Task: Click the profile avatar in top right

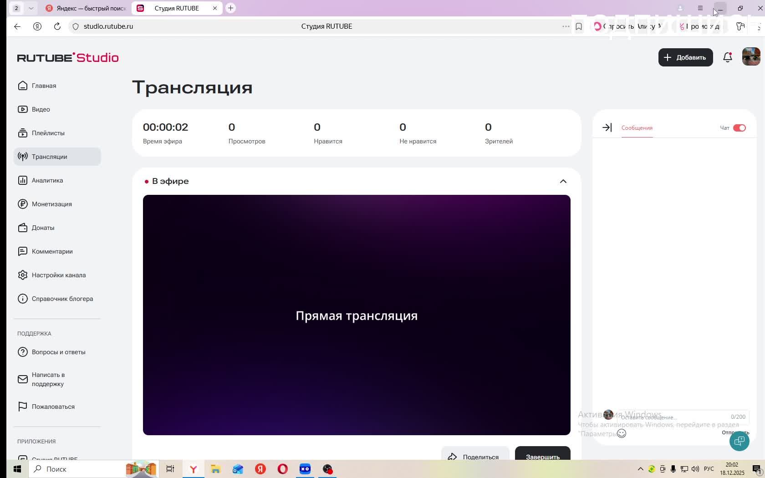Action: point(750,56)
